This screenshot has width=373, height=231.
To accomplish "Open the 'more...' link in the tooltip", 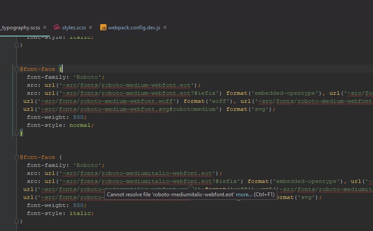I will (244, 195).
